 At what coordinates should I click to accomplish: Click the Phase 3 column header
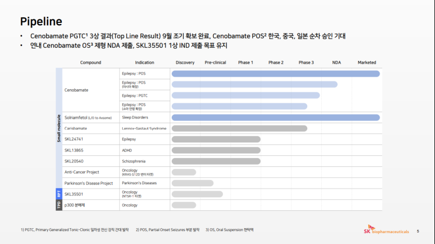pos(306,62)
